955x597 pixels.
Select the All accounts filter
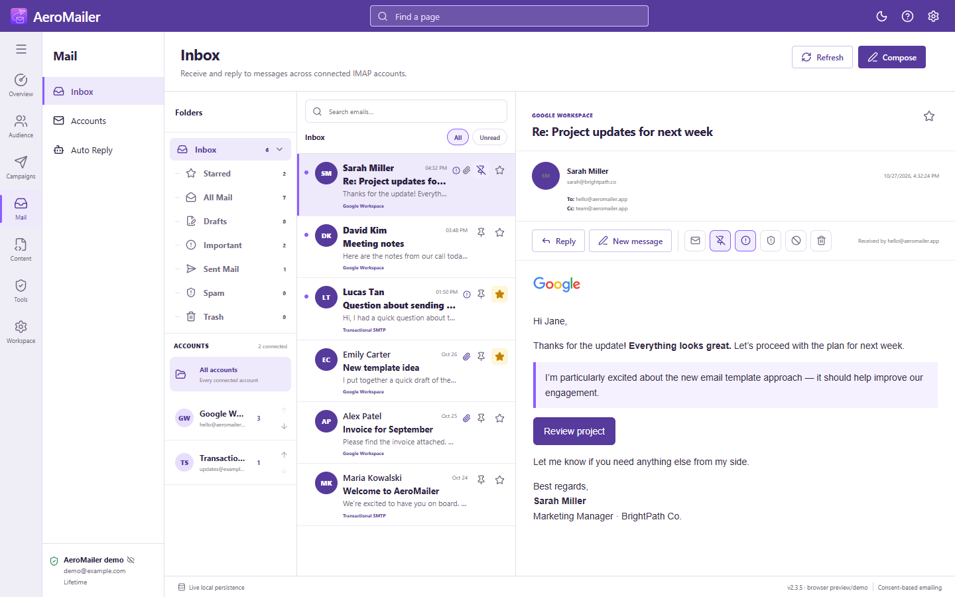coord(230,374)
